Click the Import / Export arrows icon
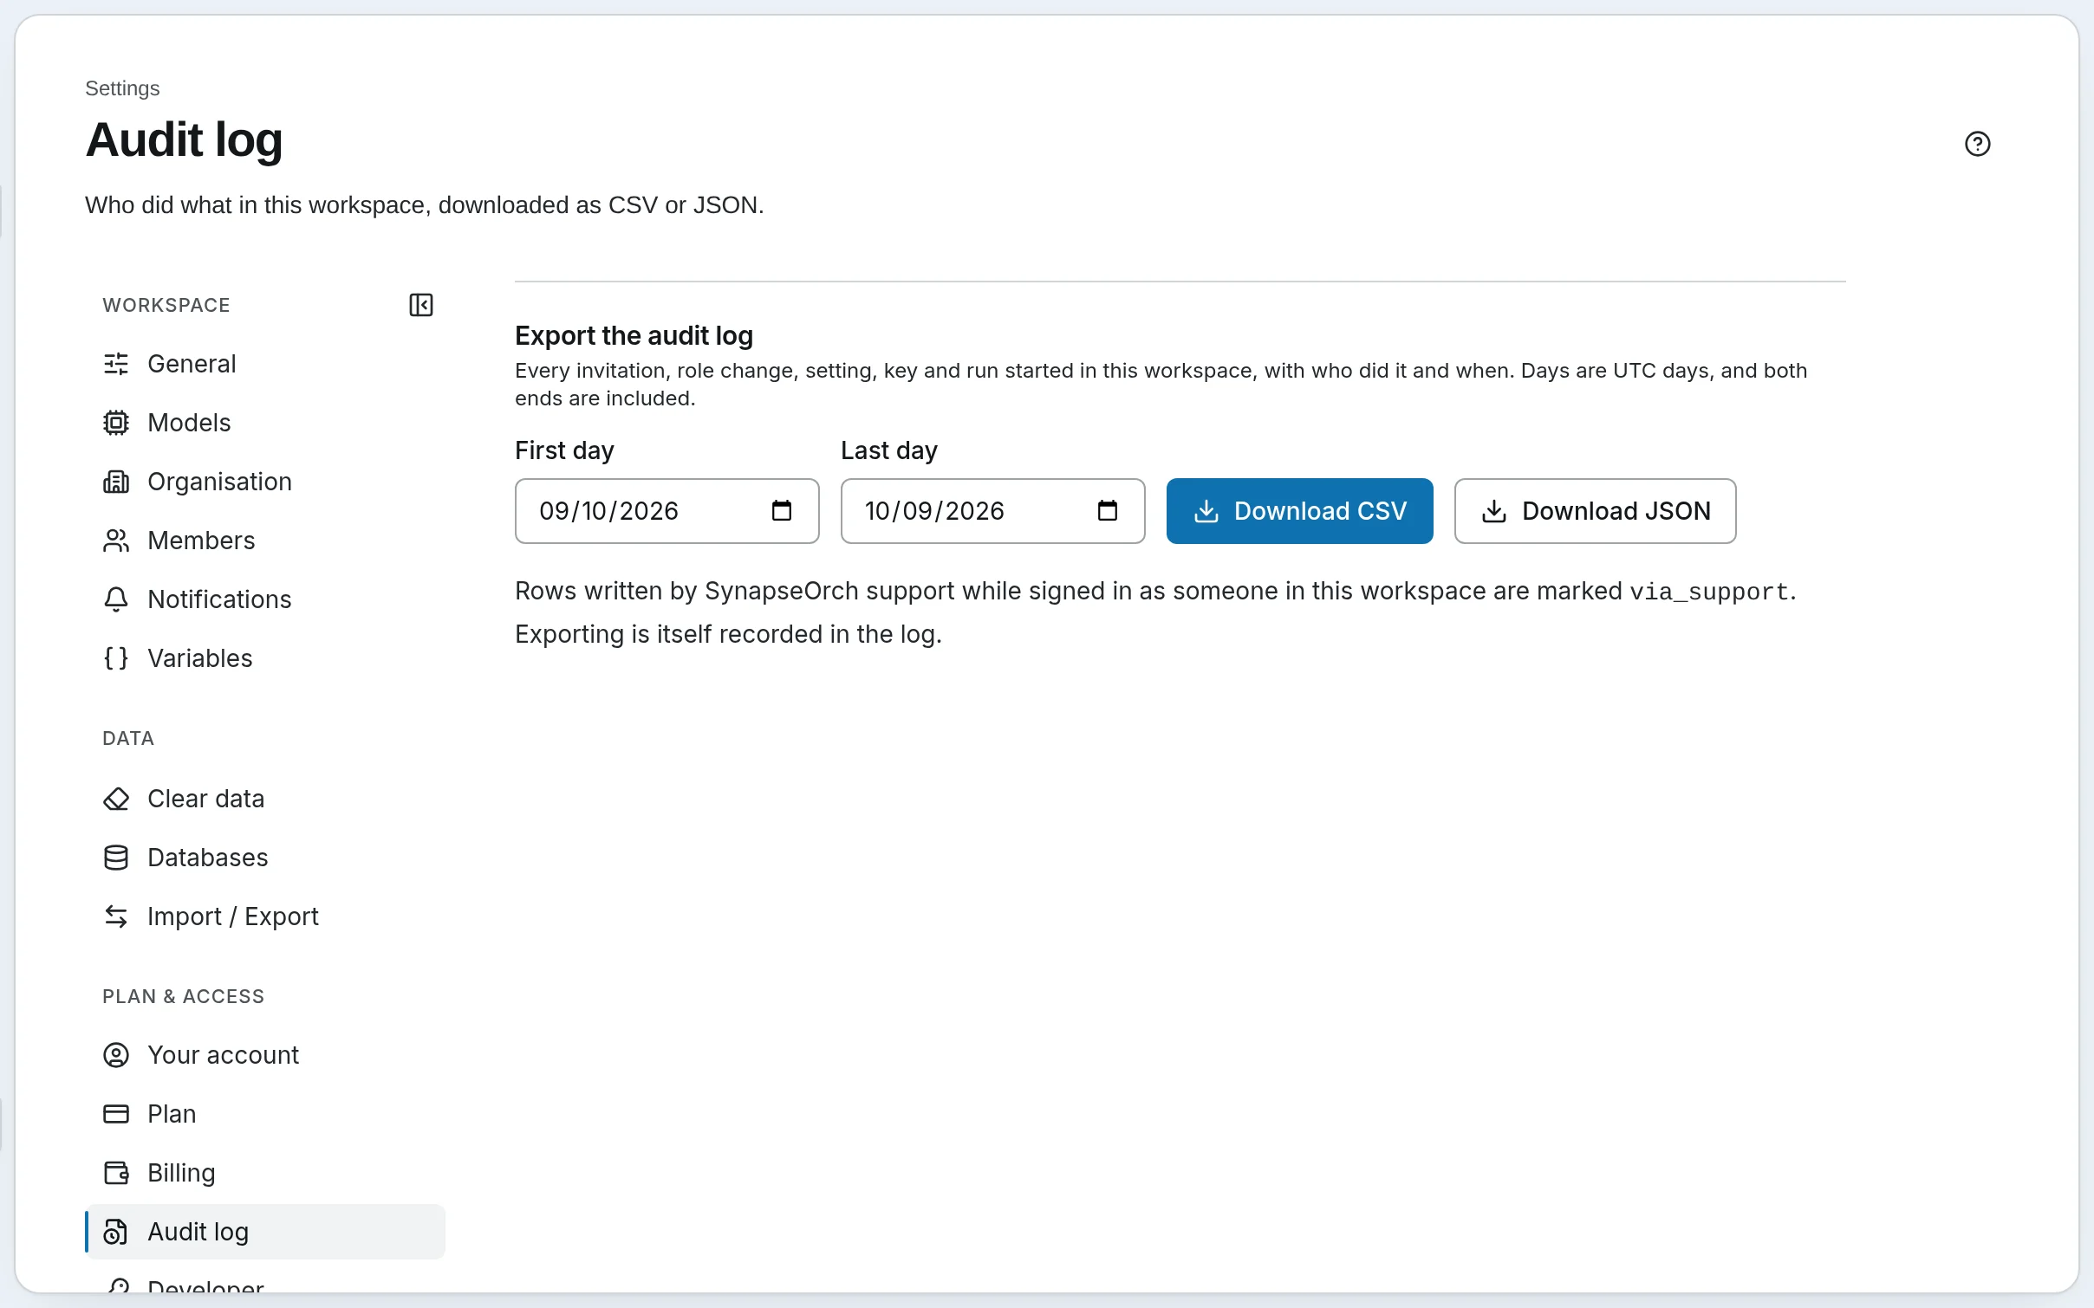 pyautogui.click(x=116, y=916)
